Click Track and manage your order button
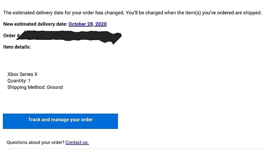Screen dimensions: 267x153 [60, 121]
